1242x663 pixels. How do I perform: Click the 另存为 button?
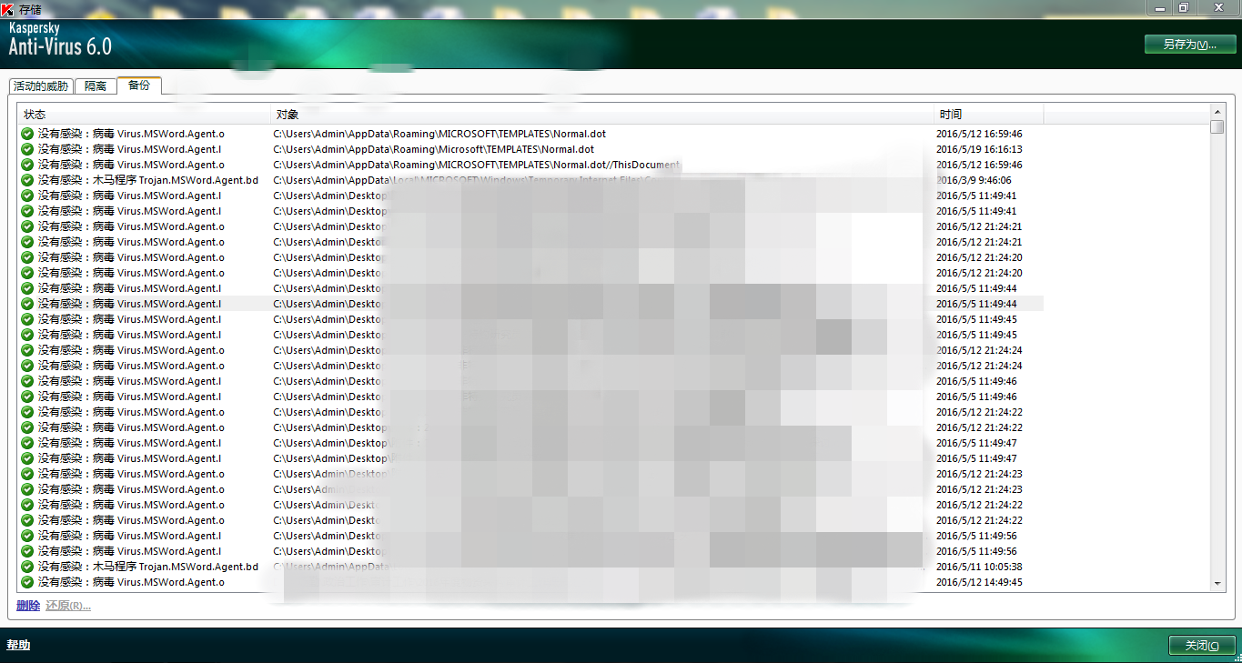[x=1190, y=45]
